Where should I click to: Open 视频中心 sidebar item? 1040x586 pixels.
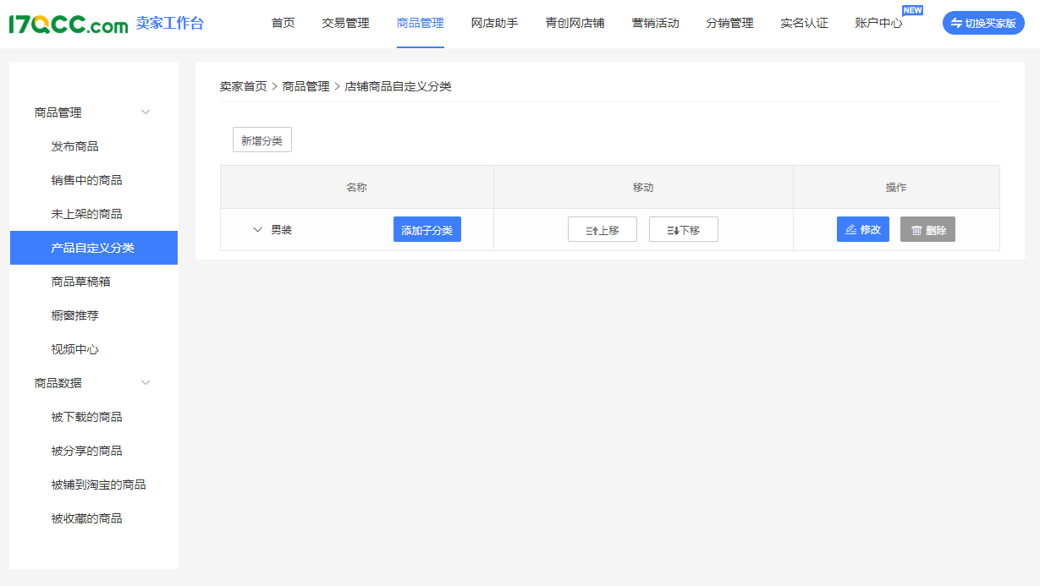click(74, 349)
